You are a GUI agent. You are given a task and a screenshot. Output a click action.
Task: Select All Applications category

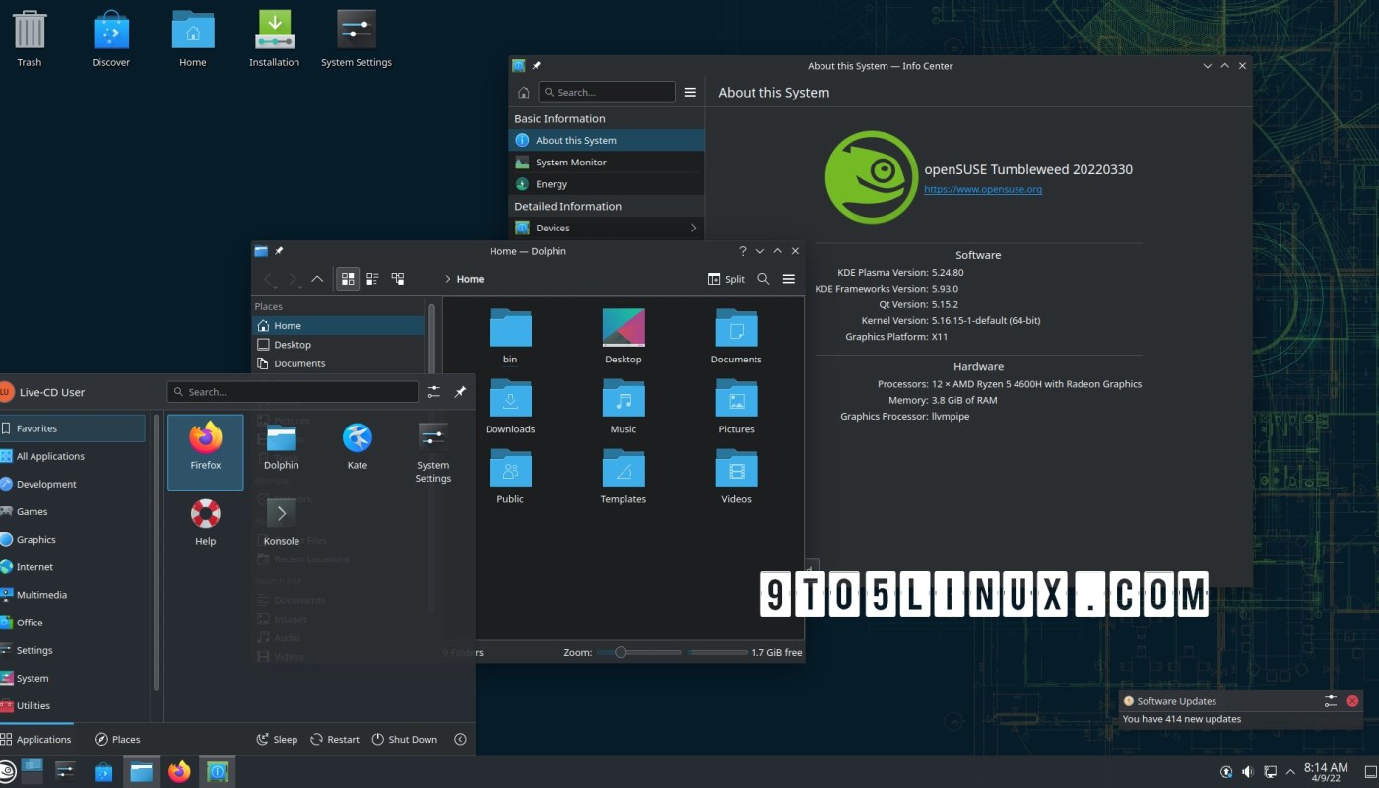73,456
